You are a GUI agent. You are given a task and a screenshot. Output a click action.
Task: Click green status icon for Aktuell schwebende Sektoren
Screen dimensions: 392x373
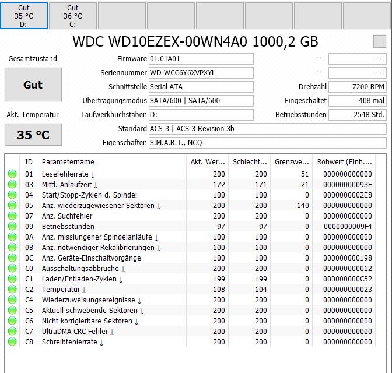tap(12, 310)
